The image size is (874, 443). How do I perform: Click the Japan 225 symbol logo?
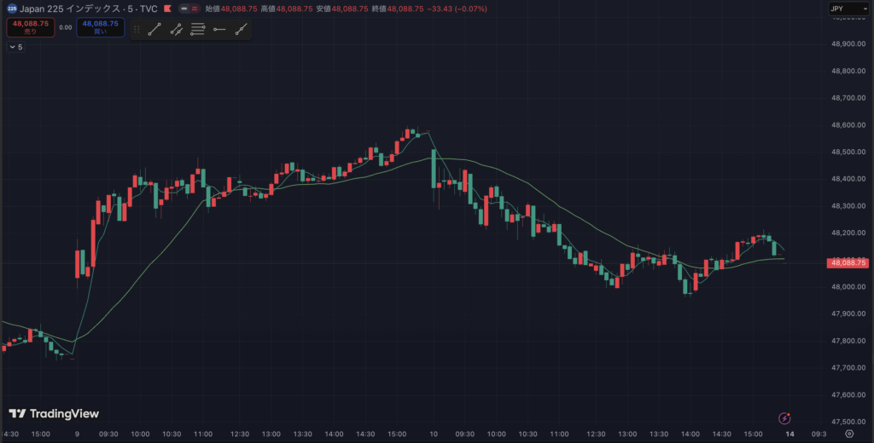point(12,9)
